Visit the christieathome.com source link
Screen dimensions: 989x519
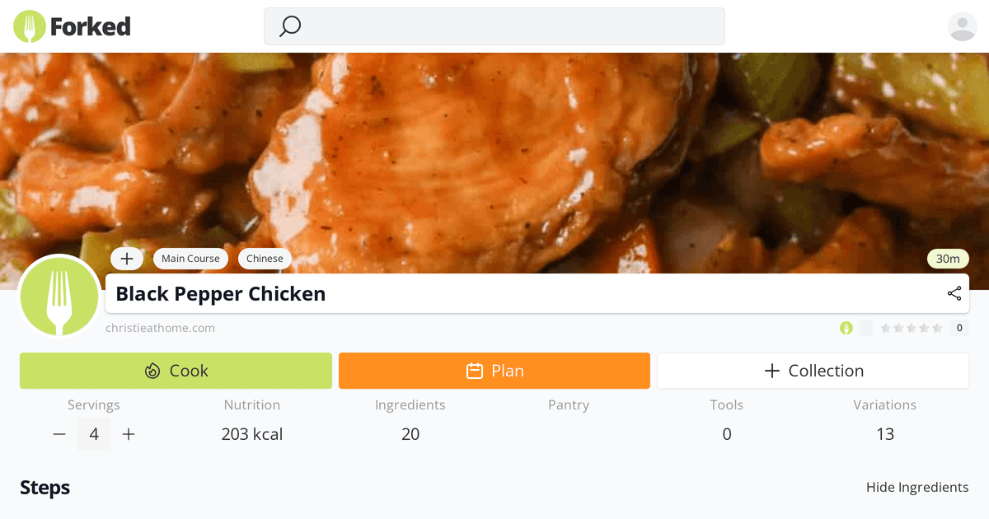click(x=160, y=327)
